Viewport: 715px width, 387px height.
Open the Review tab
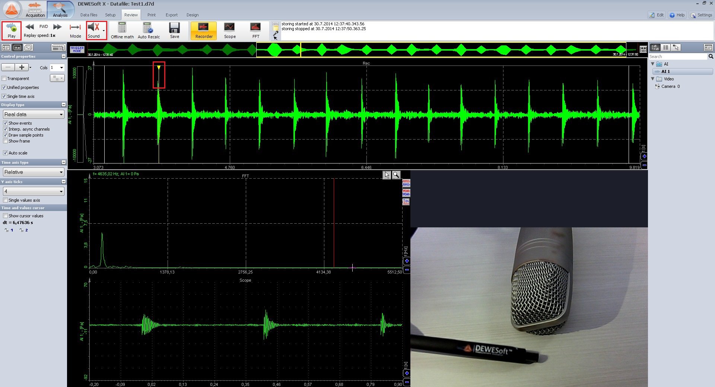point(131,15)
